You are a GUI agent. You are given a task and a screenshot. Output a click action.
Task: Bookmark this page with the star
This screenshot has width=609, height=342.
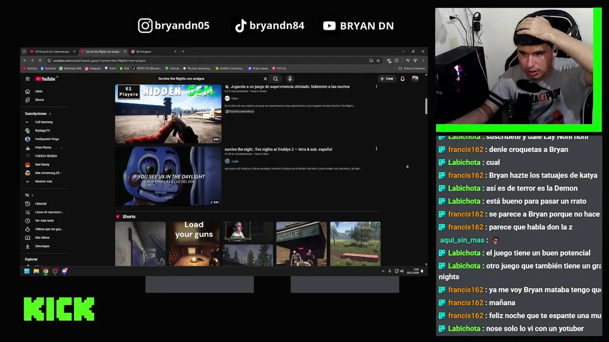pos(378,60)
